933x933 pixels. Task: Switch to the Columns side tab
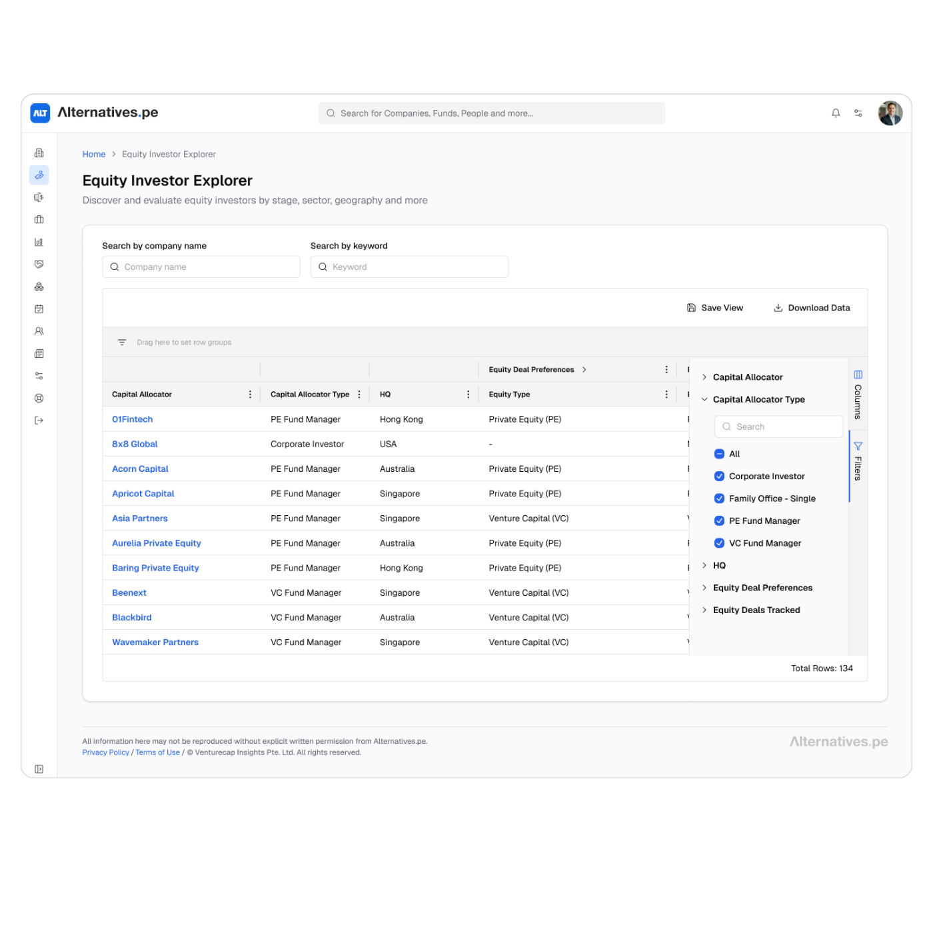(x=858, y=395)
